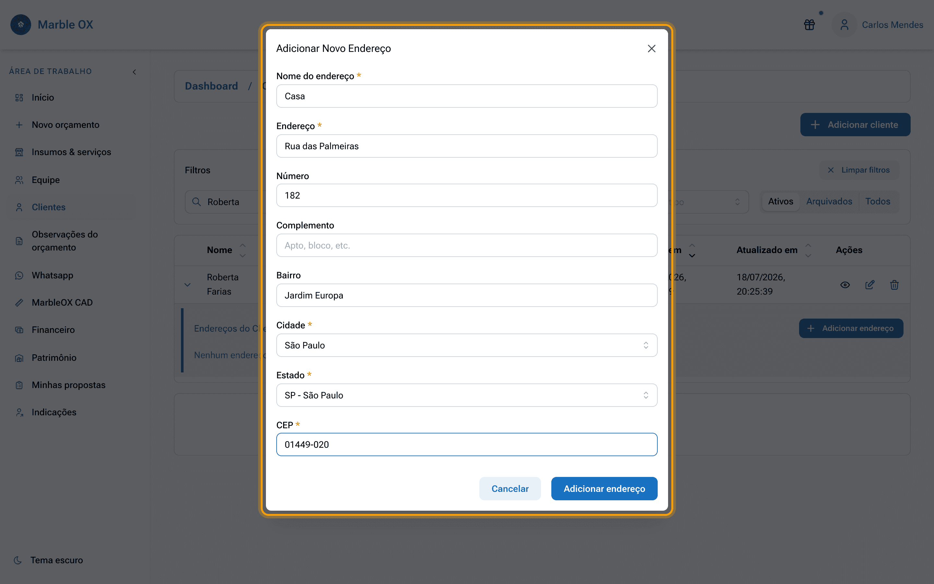Click the Complemento input field
Image resolution: width=934 pixels, height=584 pixels.
coord(467,245)
